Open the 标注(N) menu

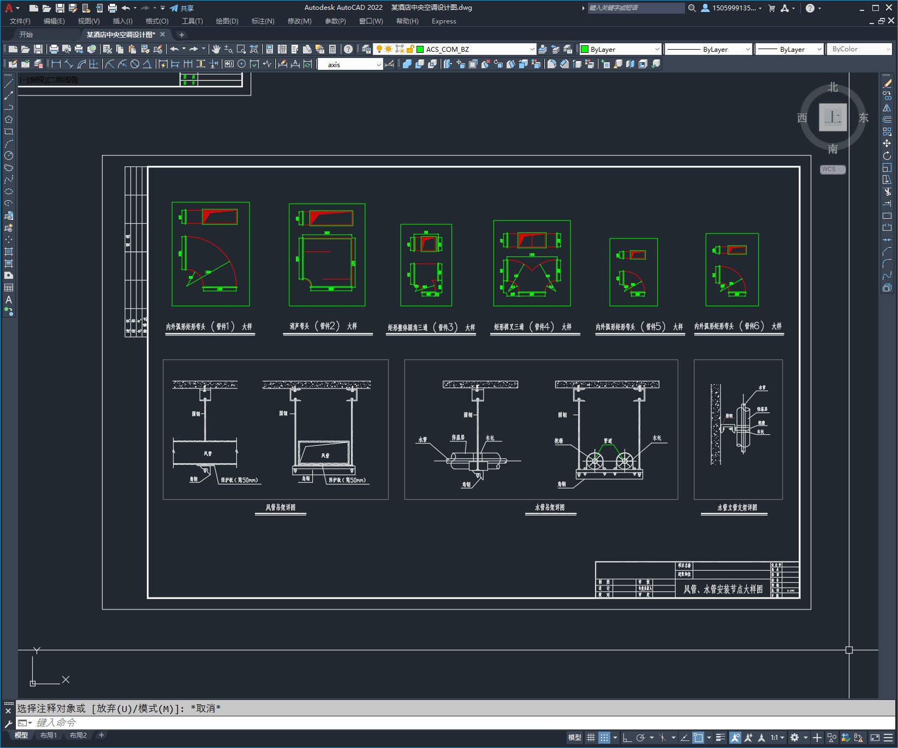pyautogui.click(x=263, y=21)
